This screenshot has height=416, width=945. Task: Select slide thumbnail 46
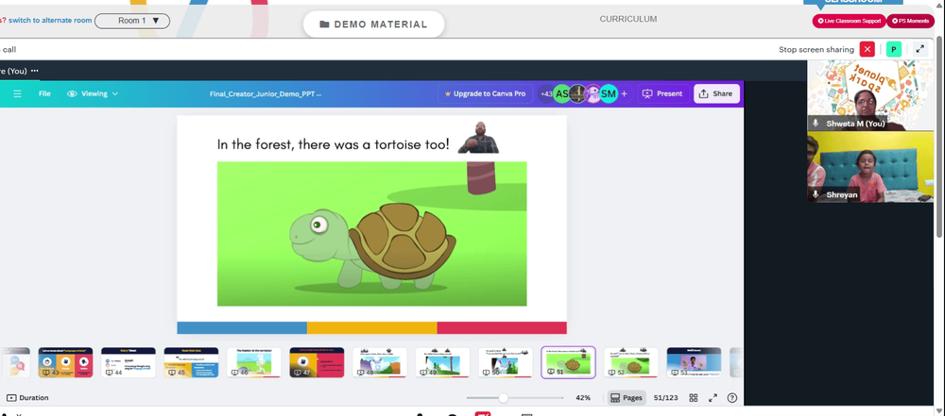point(253,362)
